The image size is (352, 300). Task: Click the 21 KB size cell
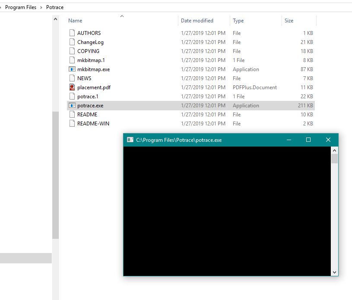[x=307, y=42]
